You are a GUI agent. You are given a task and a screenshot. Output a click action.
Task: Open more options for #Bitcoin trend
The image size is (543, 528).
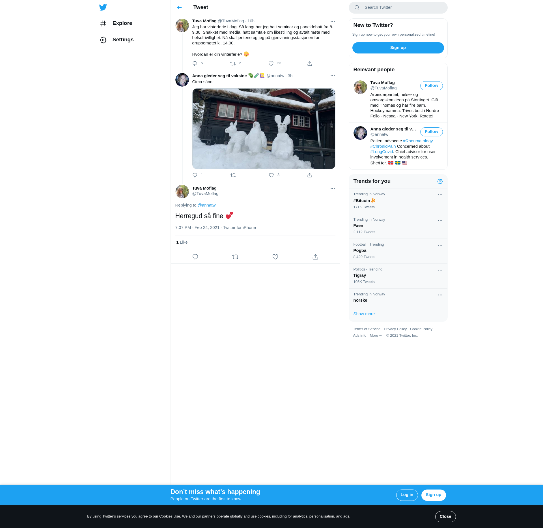[x=440, y=195]
